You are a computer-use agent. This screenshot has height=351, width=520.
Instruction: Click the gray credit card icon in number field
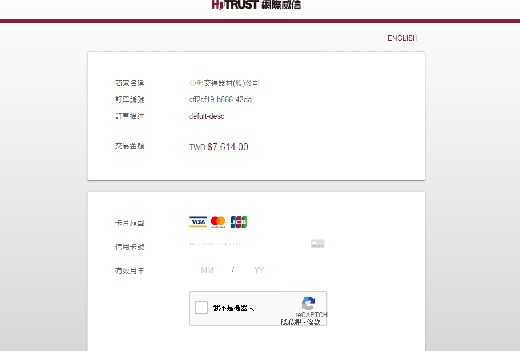(318, 244)
